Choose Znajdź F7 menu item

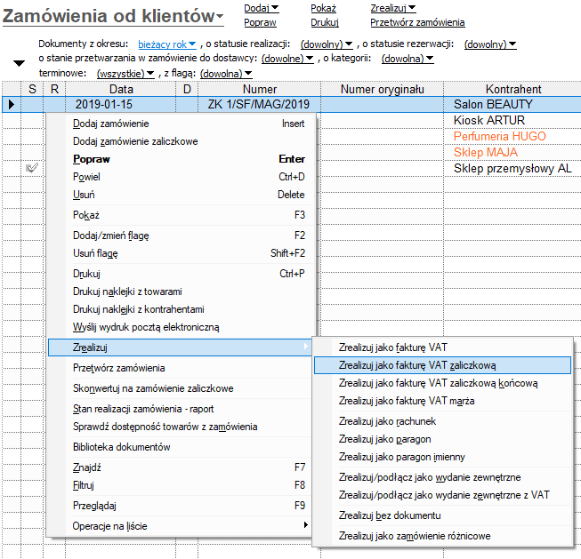pyautogui.click(x=180, y=467)
